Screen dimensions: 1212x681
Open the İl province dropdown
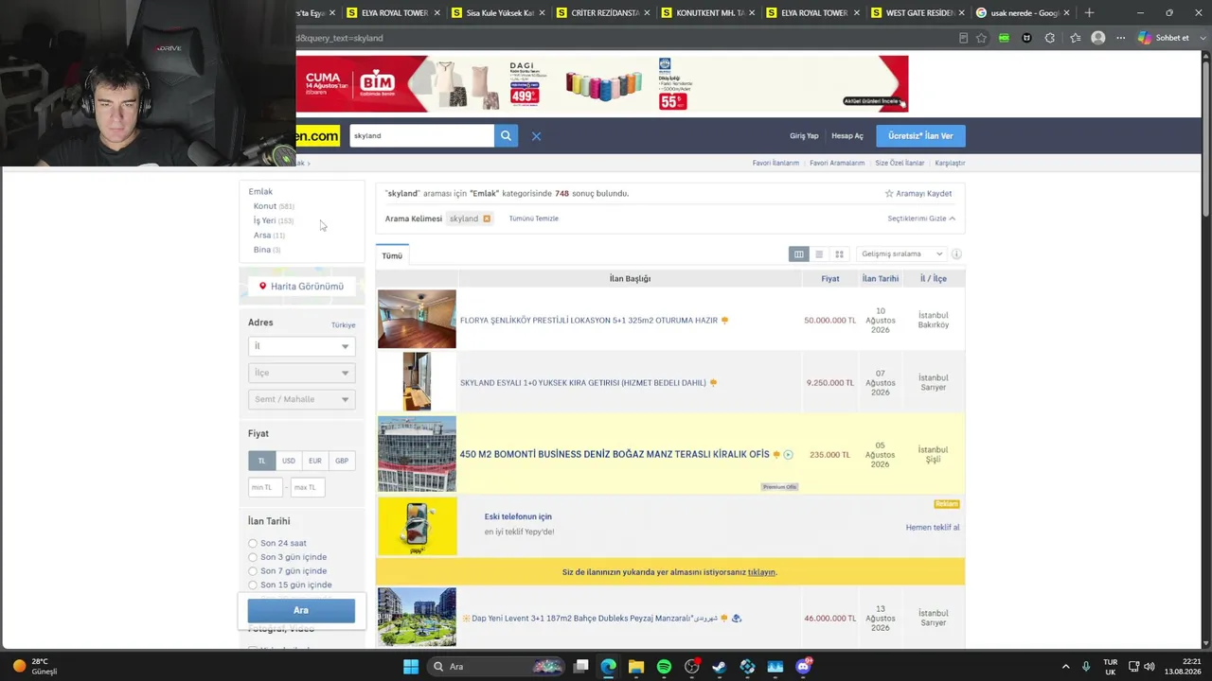click(x=301, y=346)
